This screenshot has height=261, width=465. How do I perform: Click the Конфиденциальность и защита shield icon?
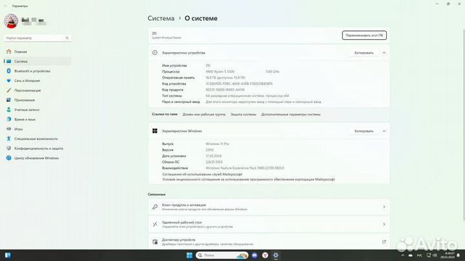tap(8, 148)
